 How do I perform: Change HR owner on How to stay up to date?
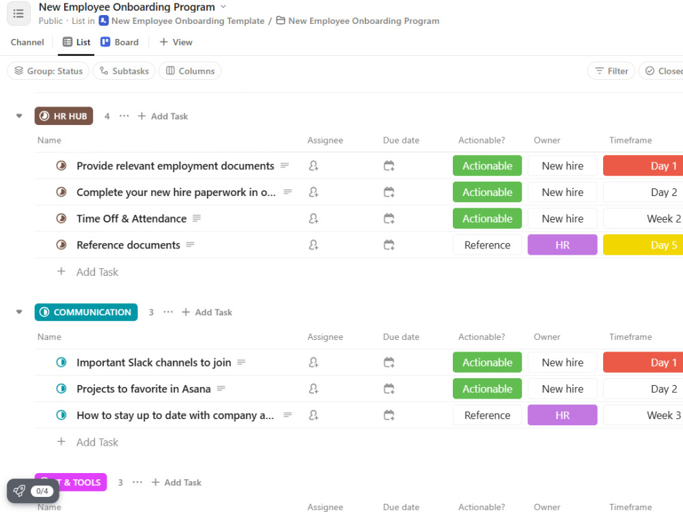pos(562,415)
